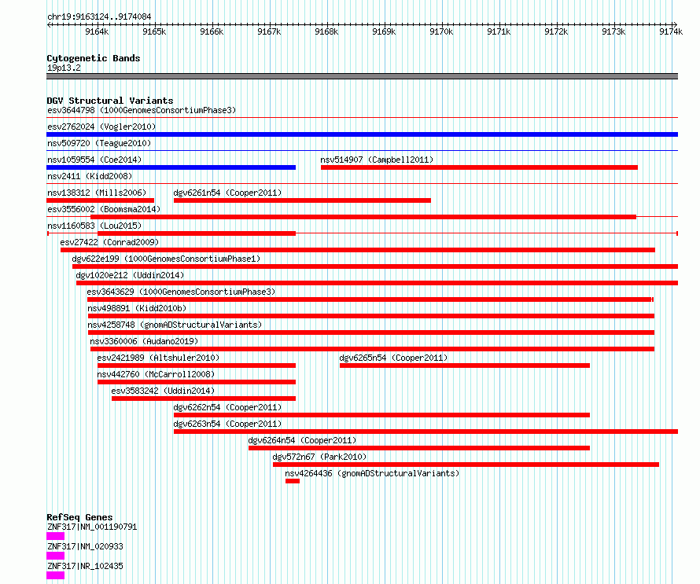Click the 9167k ruler mark
The width and height of the screenshot is (700, 584).
click(269, 31)
